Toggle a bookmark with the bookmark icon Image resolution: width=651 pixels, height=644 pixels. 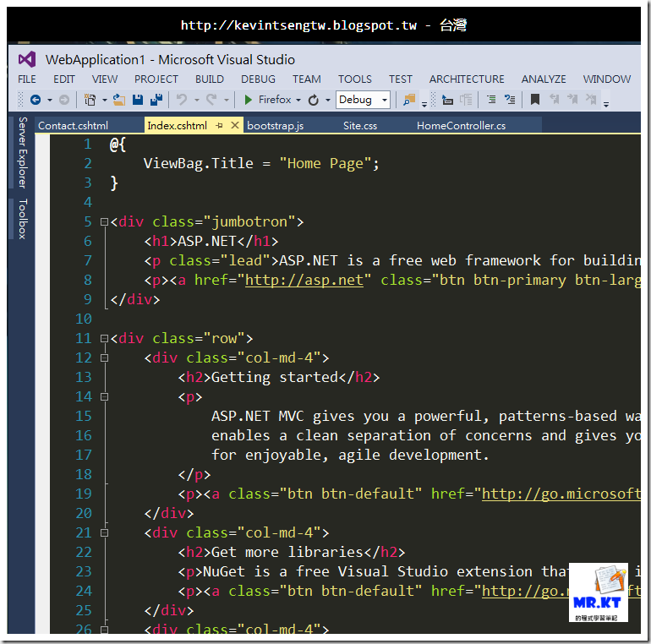pyautogui.click(x=535, y=100)
